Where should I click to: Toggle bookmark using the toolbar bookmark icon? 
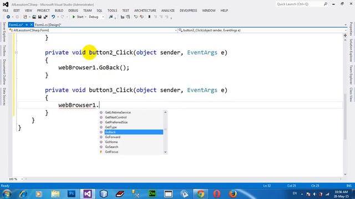point(149,17)
